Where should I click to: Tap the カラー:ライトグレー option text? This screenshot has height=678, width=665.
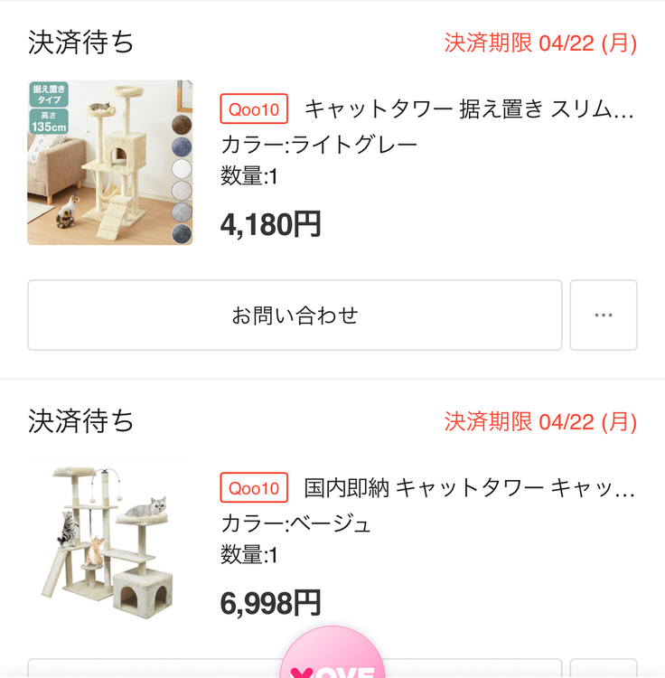click(x=319, y=145)
